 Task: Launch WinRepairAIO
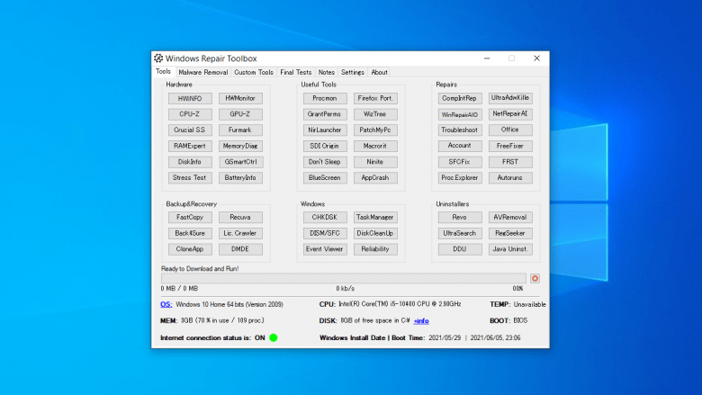click(460, 114)
